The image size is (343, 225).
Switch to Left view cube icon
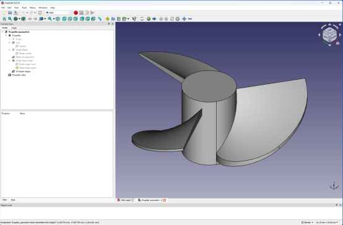tap(93, 19)
